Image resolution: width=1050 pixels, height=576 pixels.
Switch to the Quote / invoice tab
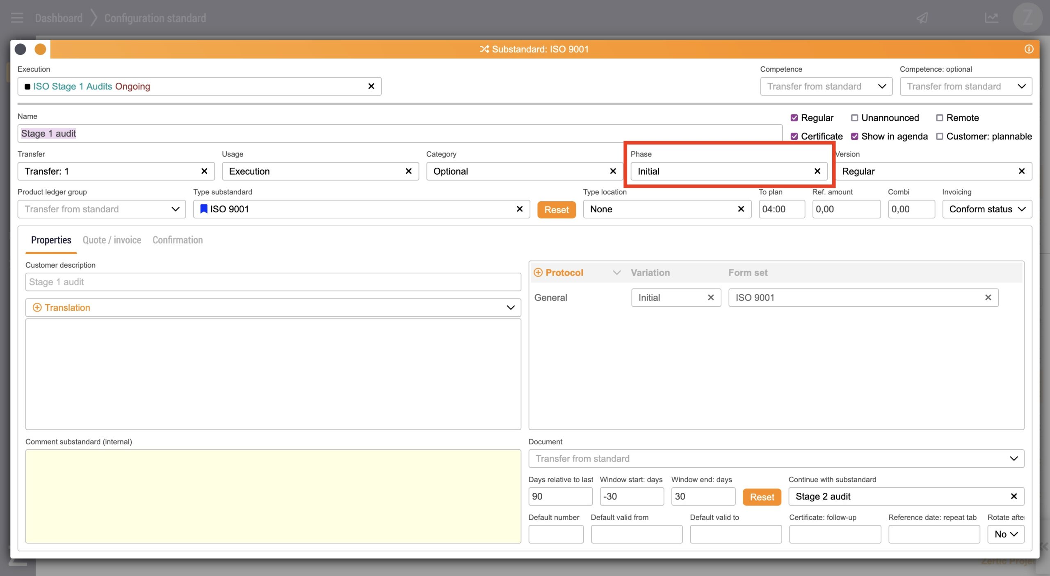[x=112, y=240]
